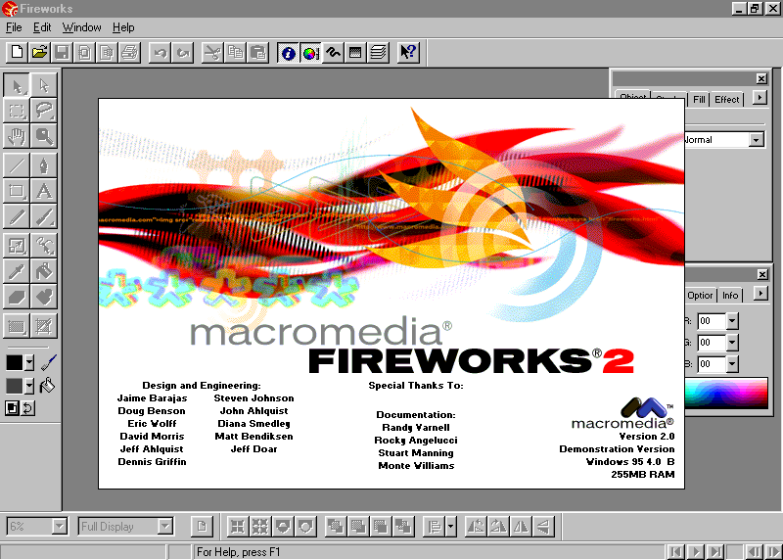Open the Help menu
The width and height of the screenshot is (783, 560).
[x=123, y=27]
